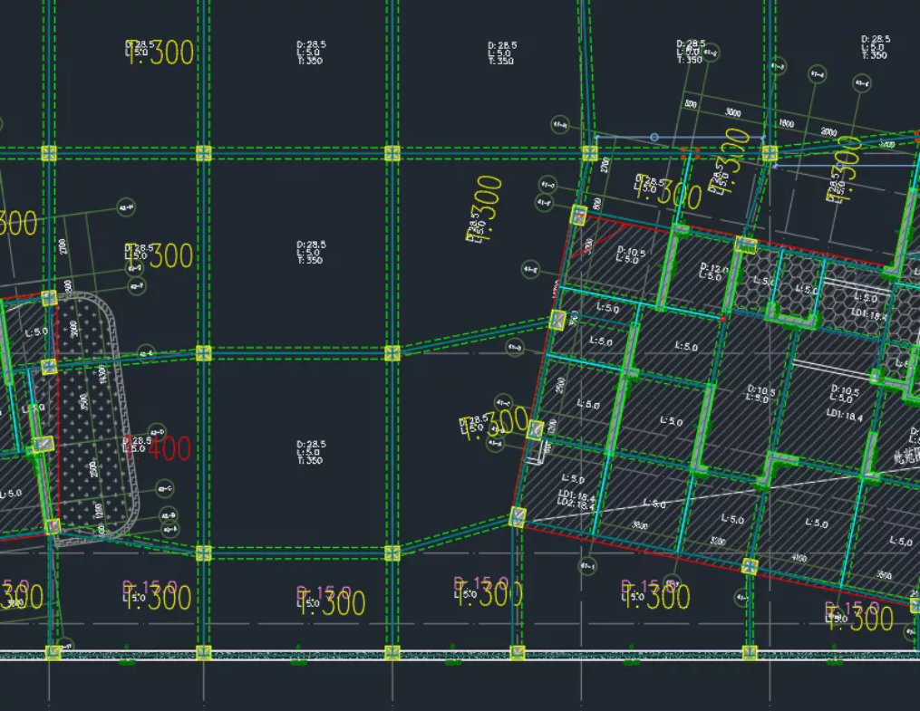Viewport: 920px width, 711px height.
Task: Click the D:12.0 load label
Action: click(714, 269)
